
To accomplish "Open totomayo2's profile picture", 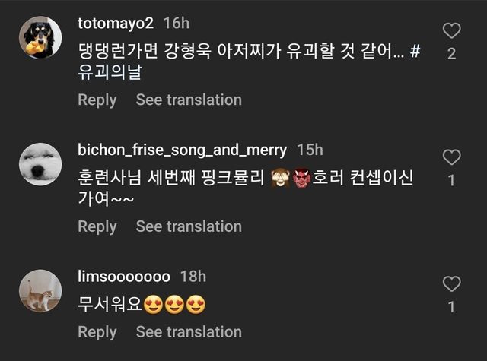I will 40,36.
